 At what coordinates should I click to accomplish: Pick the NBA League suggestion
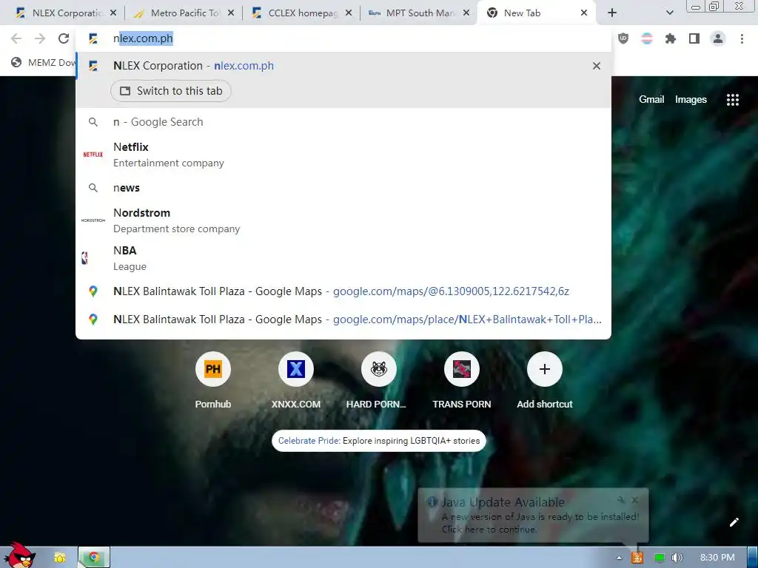click(x=343, y=258)
